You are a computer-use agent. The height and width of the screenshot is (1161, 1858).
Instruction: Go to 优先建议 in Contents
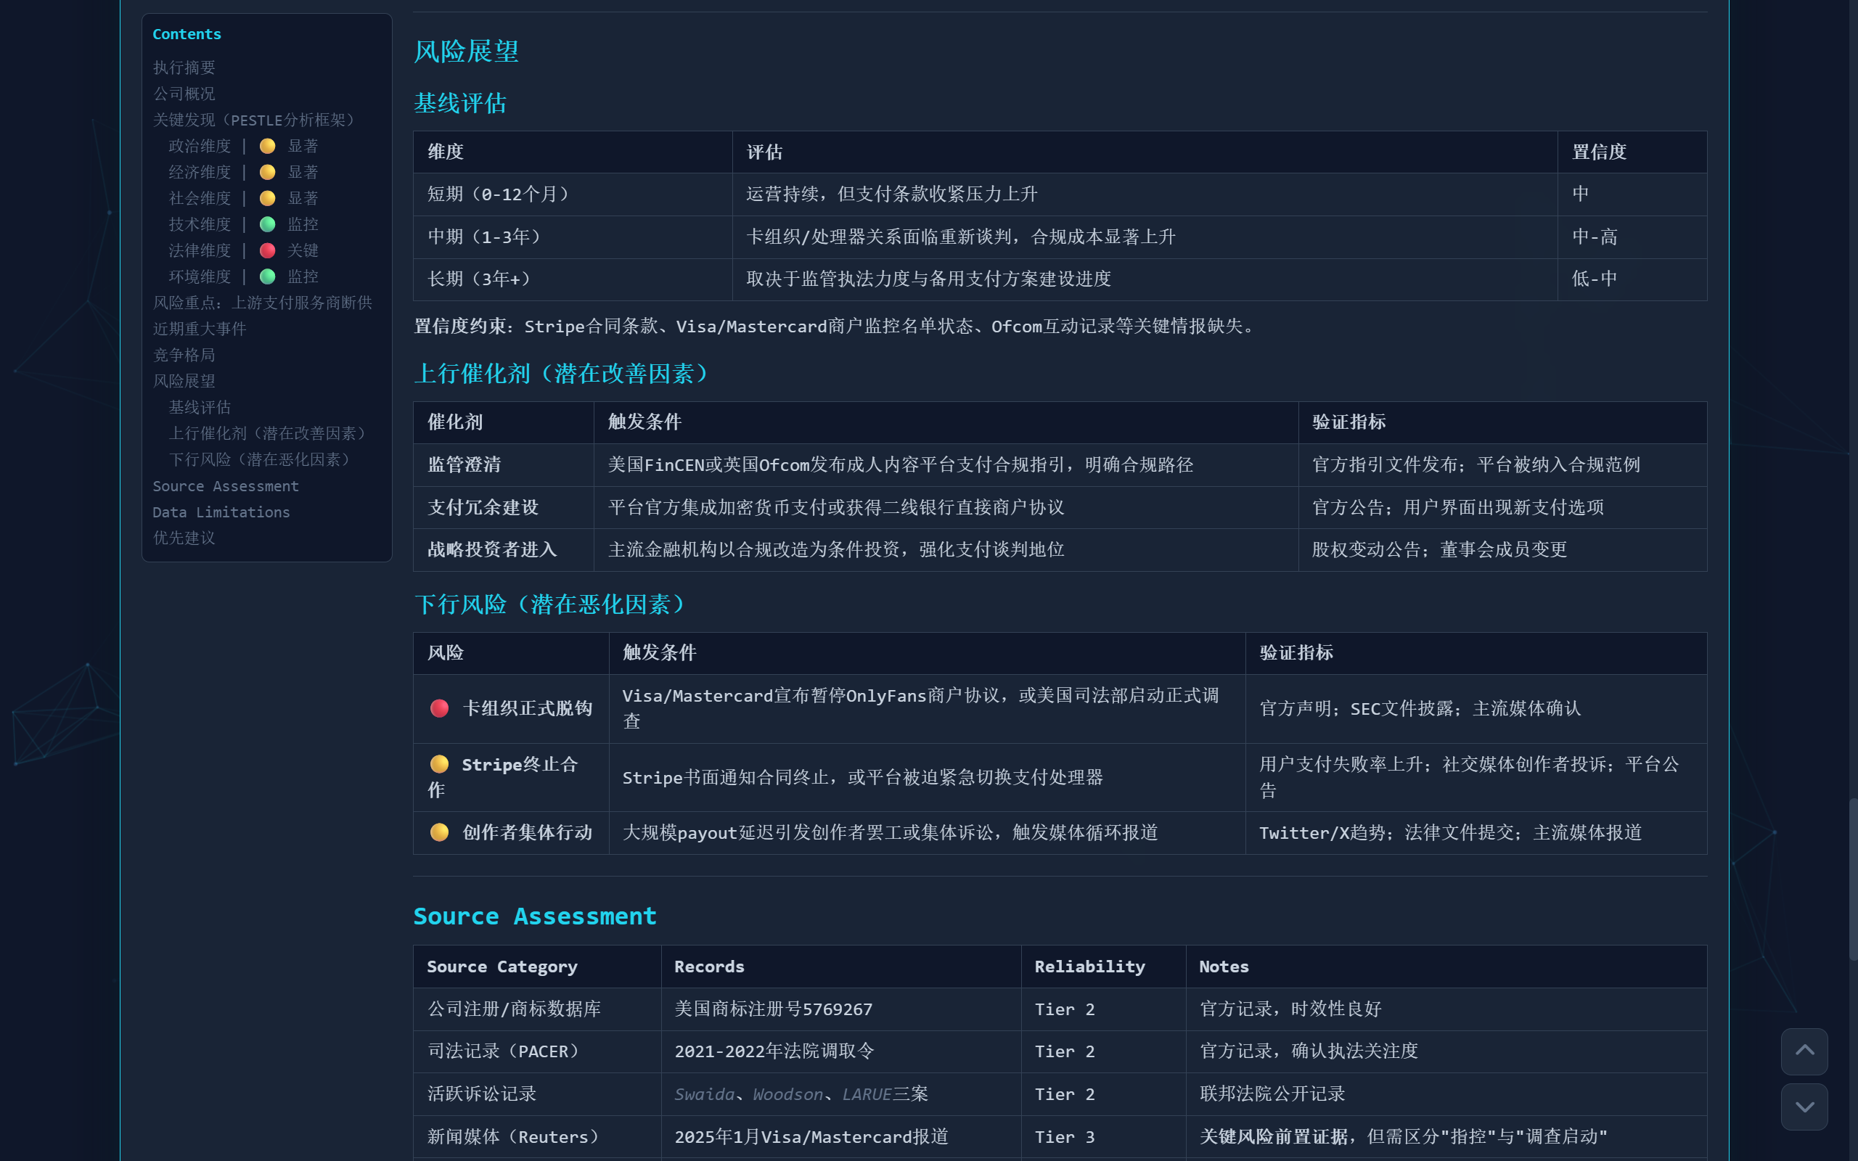[184, 538]
